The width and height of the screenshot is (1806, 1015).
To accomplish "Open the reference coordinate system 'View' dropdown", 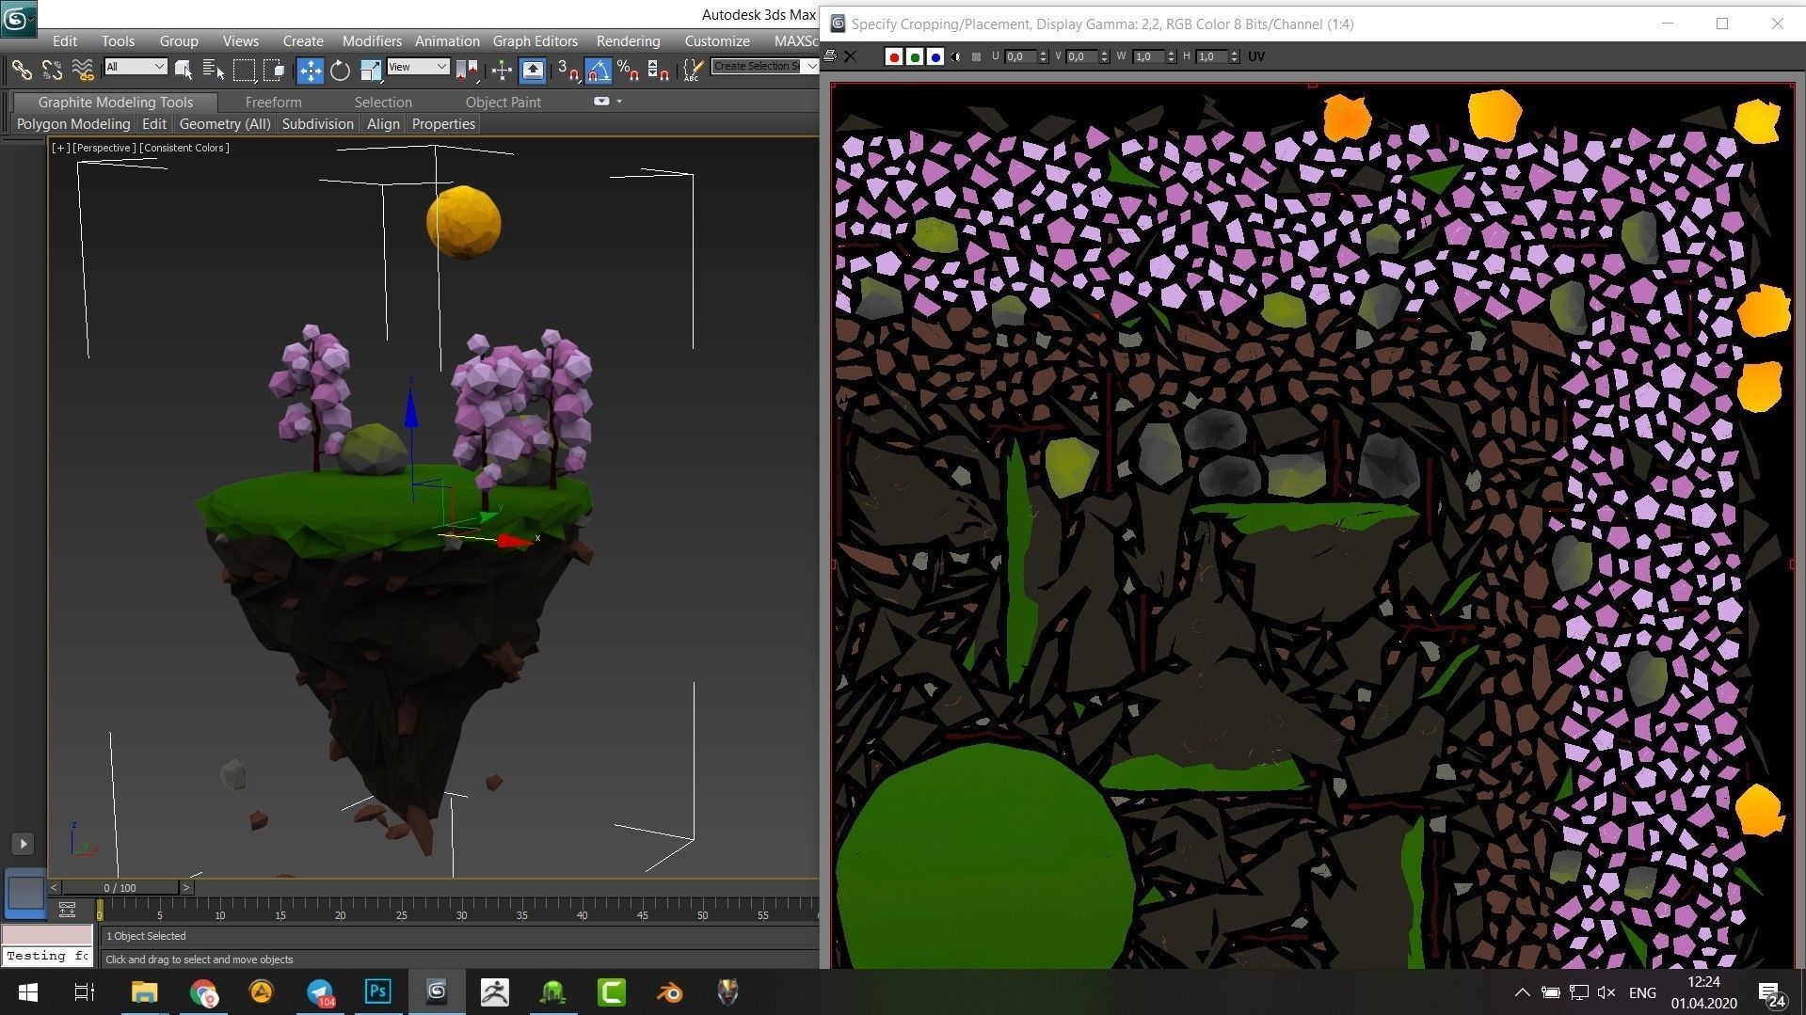I will 417,67.
